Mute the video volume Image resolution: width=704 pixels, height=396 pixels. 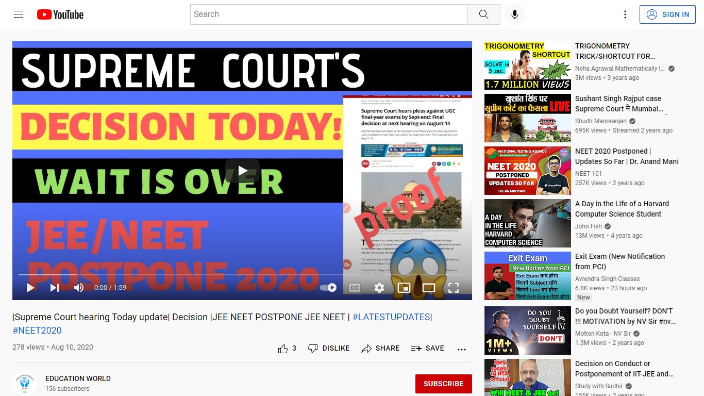pyautogui.click(x=79, y=288)
